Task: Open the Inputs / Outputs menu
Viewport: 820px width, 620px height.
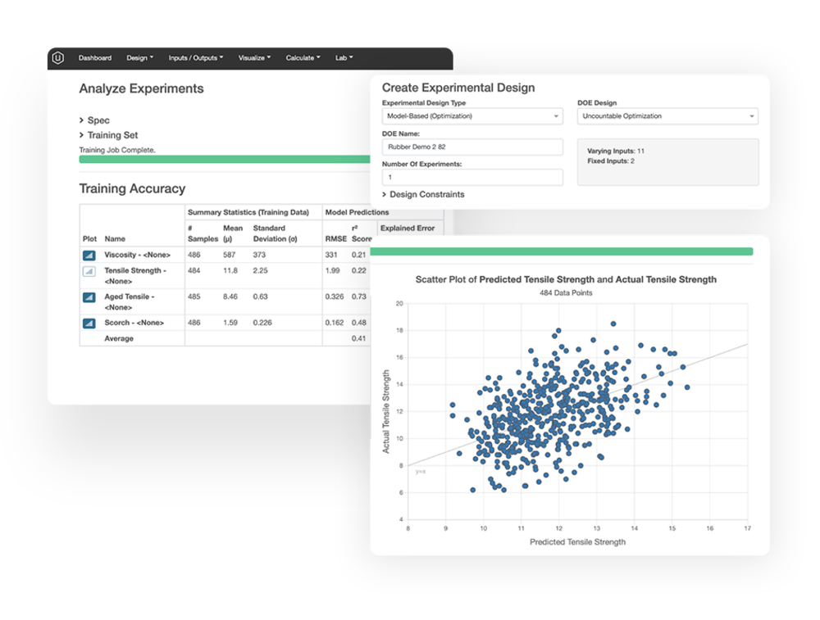Action: click(195, 57)
